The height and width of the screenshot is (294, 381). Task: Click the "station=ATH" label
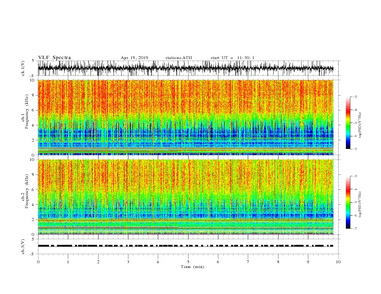click(x=178, y=58)
